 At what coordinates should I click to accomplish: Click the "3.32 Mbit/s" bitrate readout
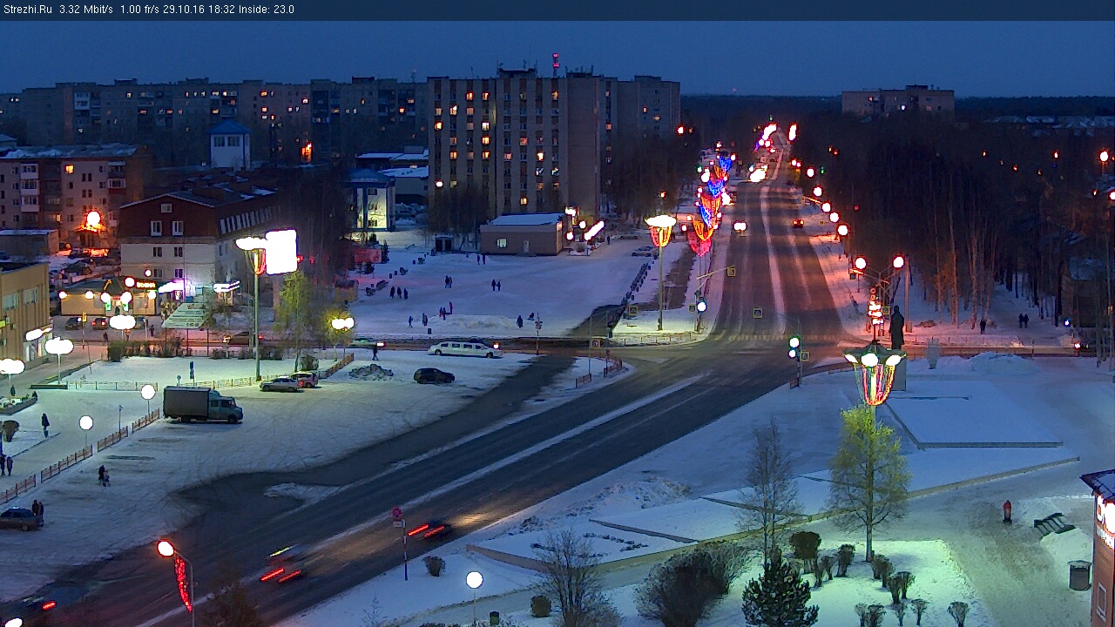click(86, 10)
